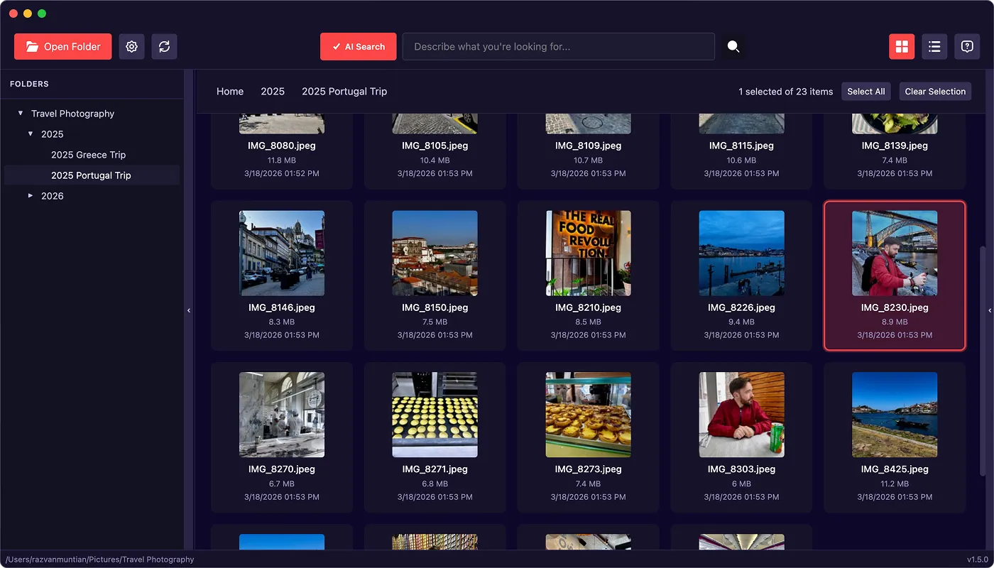Toggle the AI Search mode
Screen dimensions: 994x568
point(359,47)
